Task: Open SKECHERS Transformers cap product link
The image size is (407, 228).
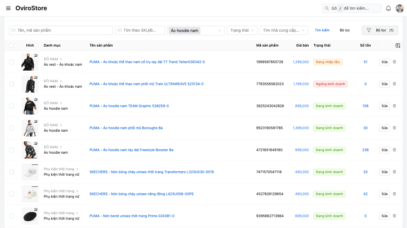Action: 152,172
